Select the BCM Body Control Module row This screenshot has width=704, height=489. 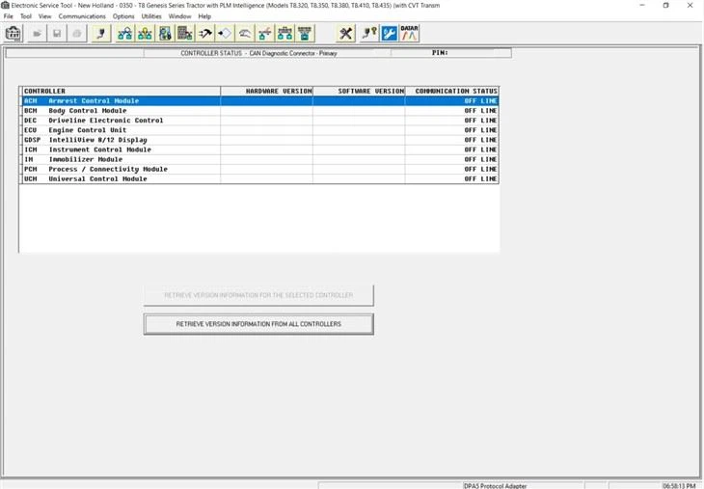click(260, 111)
